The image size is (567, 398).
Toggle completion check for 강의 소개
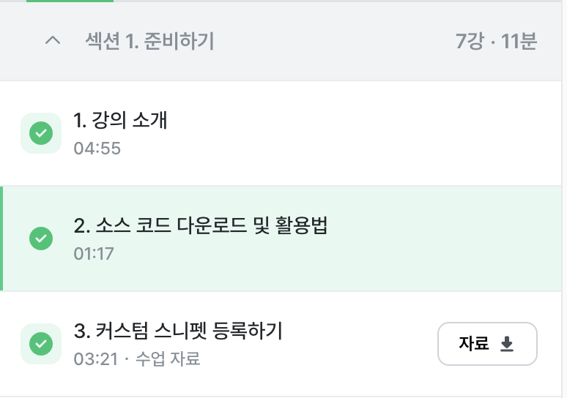[x=41, y=133]
